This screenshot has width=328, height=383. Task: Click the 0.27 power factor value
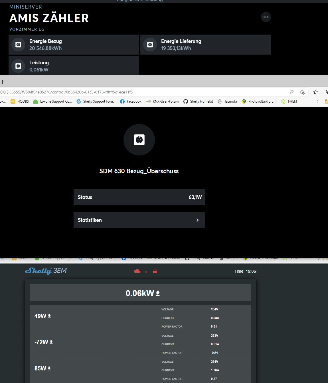(x=214, y=379)
